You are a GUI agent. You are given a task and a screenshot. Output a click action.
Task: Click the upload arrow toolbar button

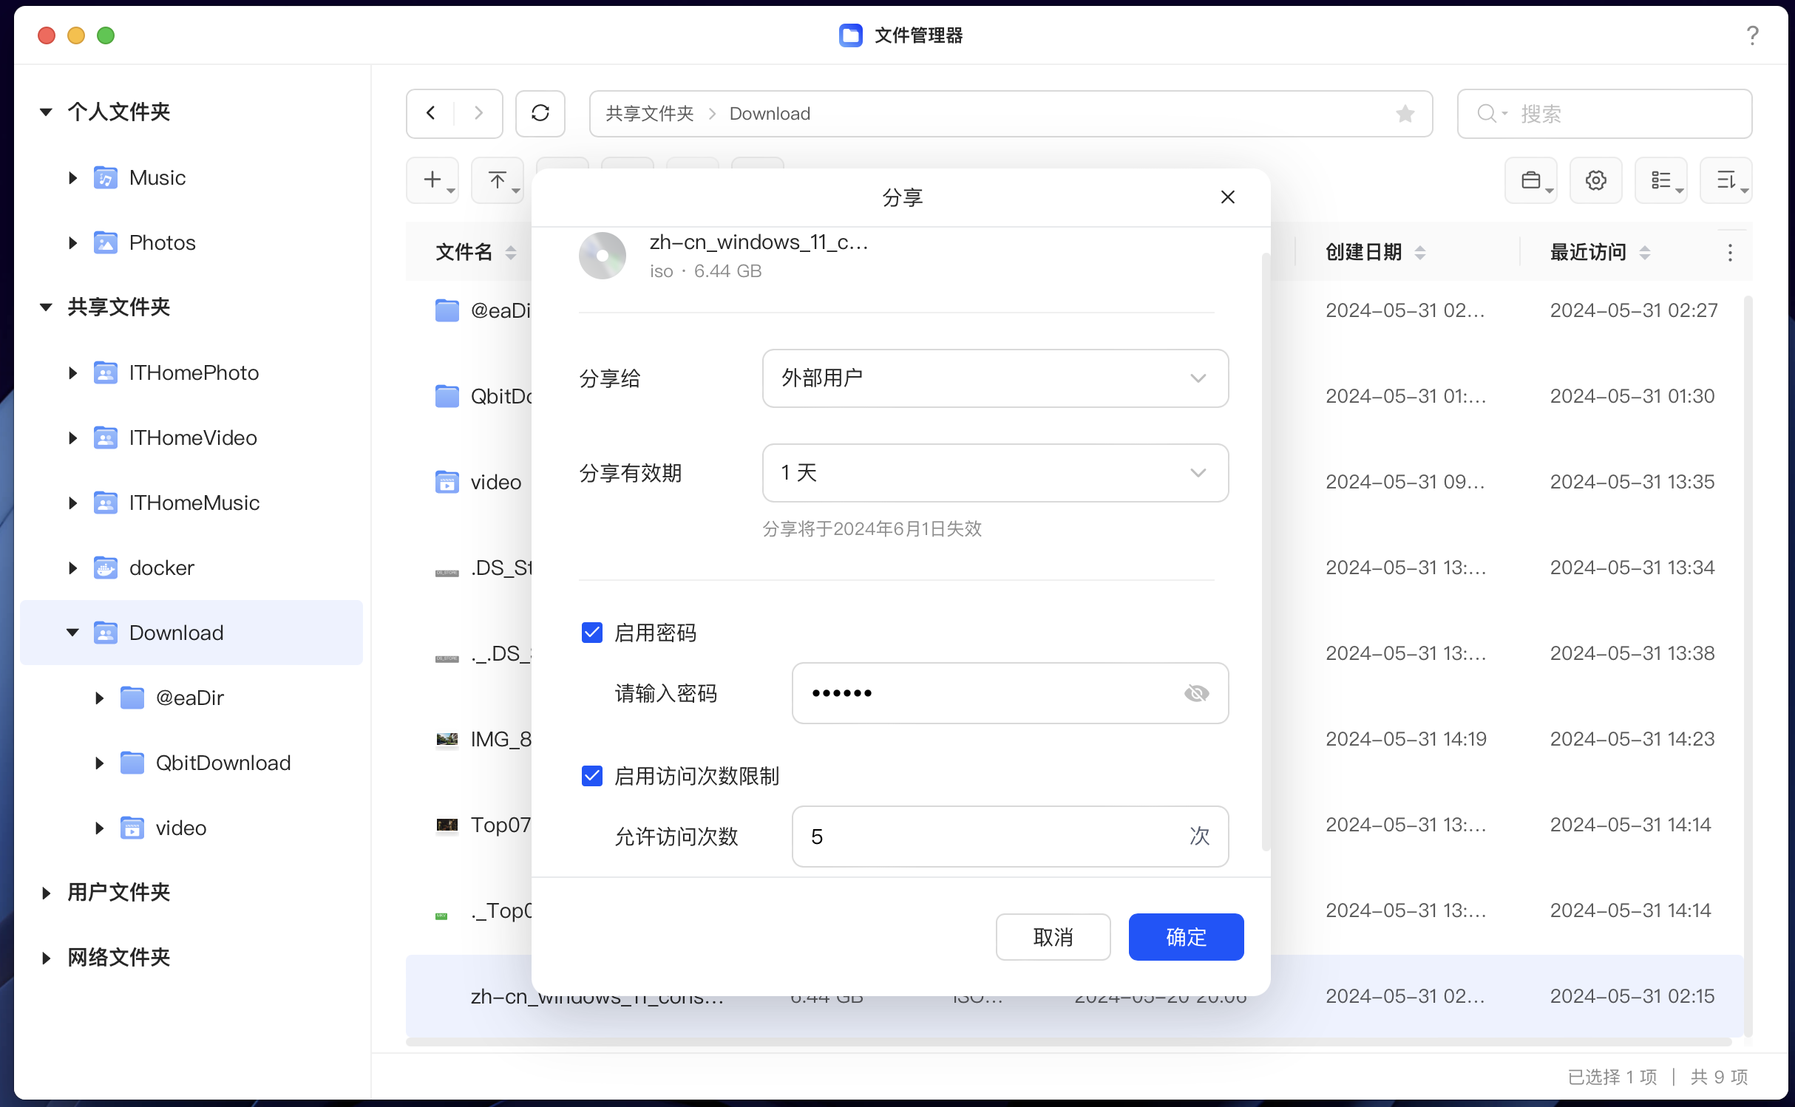(498, 180)
